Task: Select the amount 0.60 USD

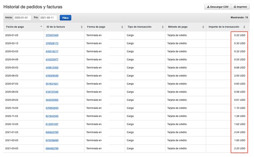Action: point(240,84)
